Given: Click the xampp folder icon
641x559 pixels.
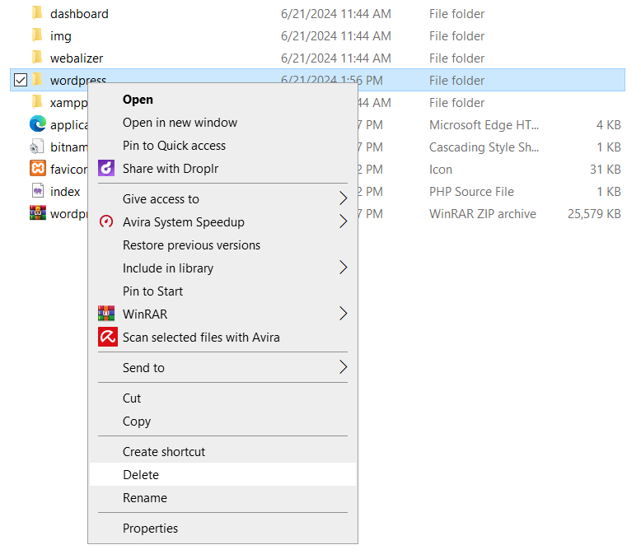Looking at the screenshot, I should [37, 101].
